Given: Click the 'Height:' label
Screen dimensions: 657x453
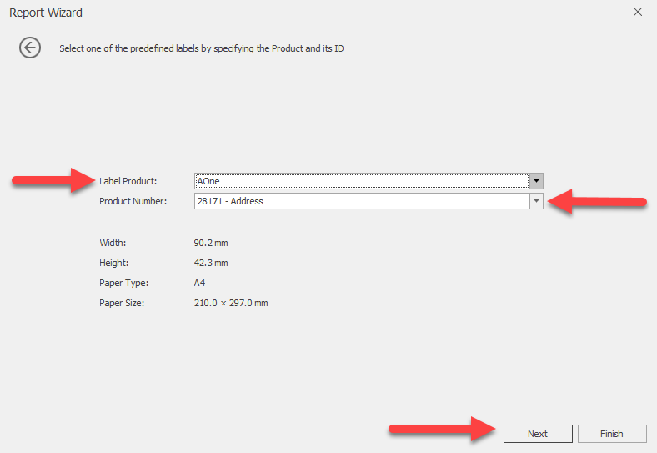Looking at the screenshot, I should pos(114,263).
